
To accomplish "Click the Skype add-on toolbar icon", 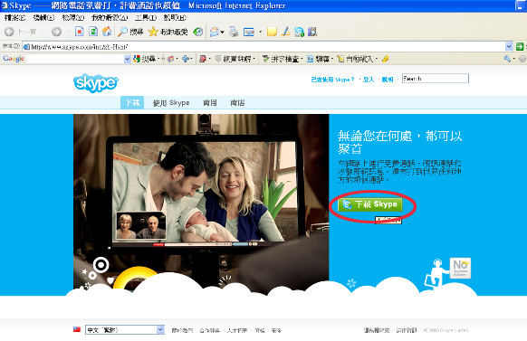I will tap(299, 32).
